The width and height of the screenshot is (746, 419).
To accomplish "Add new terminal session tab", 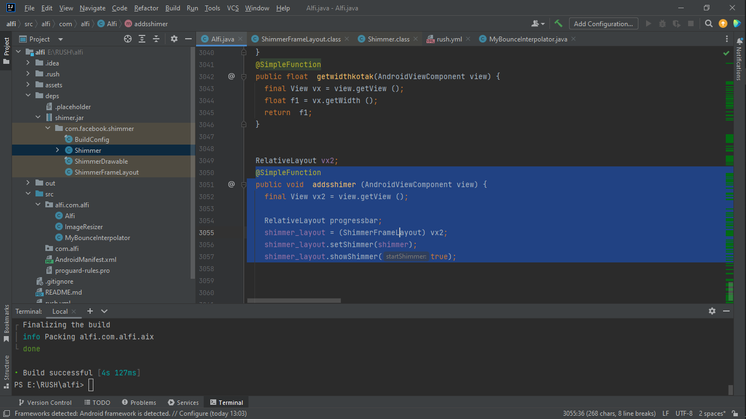I will (x=90, y=311).
